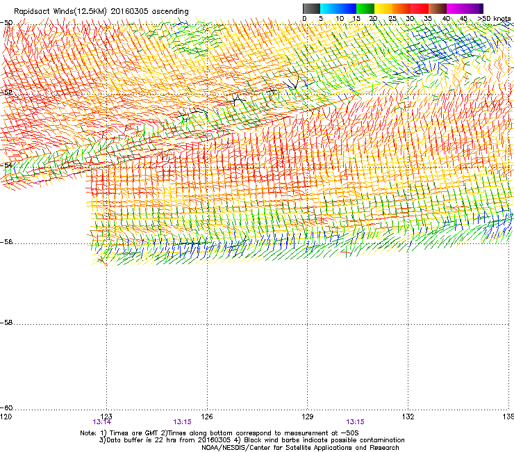This screenshot has height=452, width=514.
Task: Click the '-60' latitude axis label
Action: coord(6,408)
